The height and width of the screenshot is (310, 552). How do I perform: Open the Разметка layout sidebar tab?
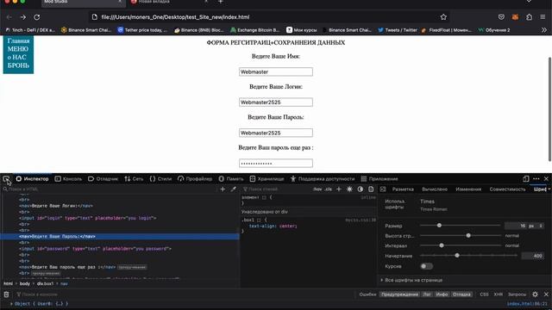click(x=403, y=189)
